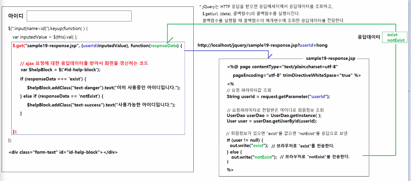Click the red closing '});' line
The image size is (411, 181).
[15, 131]
